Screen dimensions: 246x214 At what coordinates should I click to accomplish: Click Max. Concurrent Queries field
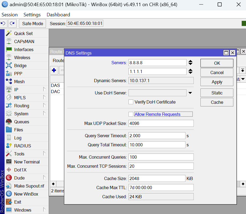point(161,157)
